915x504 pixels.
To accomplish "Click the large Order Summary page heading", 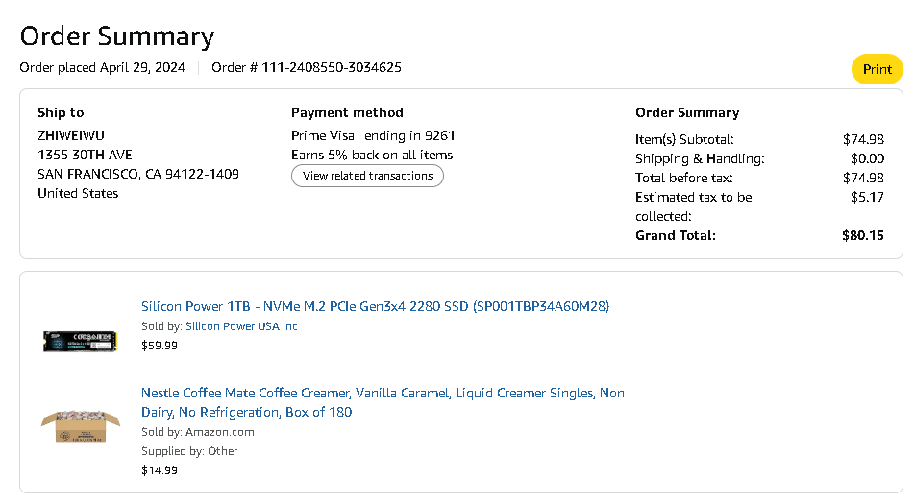I will tap(116, 36).
